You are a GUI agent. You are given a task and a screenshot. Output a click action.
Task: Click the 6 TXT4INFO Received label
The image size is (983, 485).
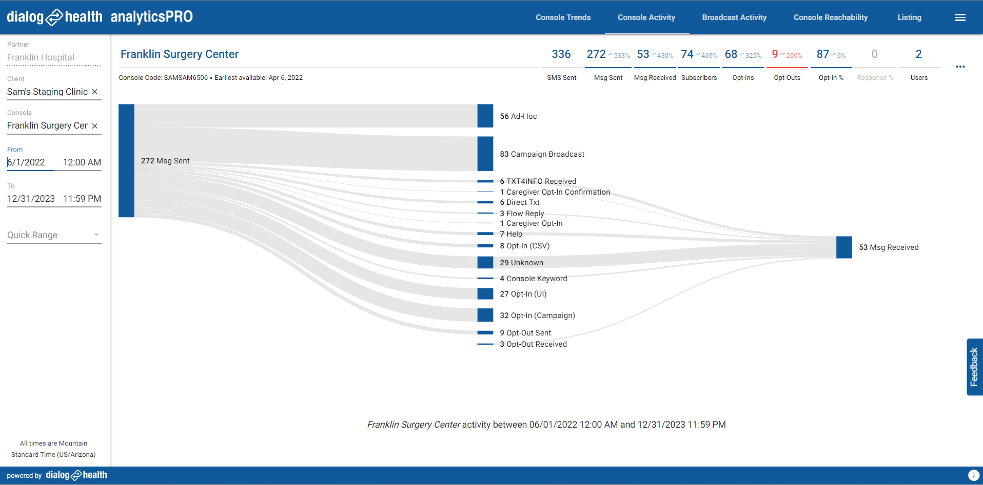[538, 181]
